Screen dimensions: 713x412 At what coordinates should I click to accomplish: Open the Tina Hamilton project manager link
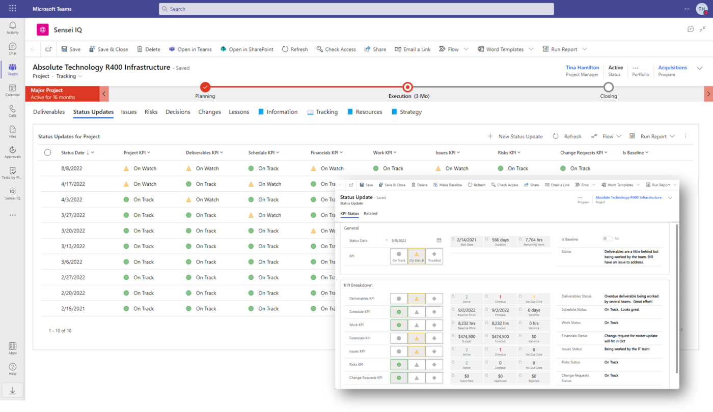(583, 68)
